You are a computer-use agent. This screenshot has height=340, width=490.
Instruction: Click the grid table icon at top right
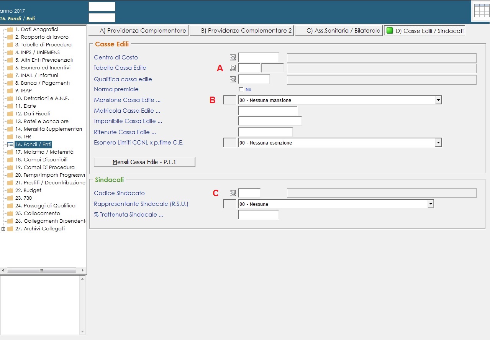pos(482,11)
